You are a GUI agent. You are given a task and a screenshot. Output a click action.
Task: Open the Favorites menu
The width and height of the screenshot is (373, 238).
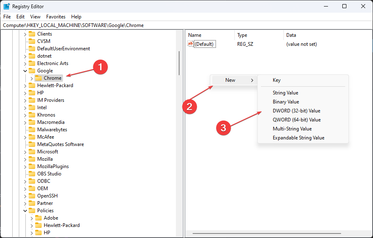[x=56, y=17]
